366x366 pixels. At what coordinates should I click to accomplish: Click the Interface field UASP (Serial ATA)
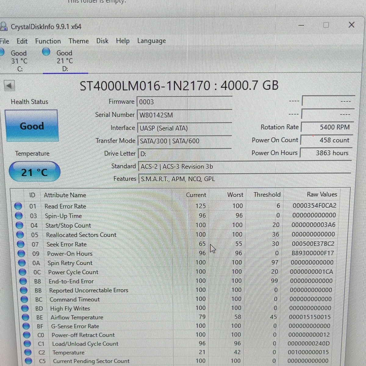(x=185, y=128)
